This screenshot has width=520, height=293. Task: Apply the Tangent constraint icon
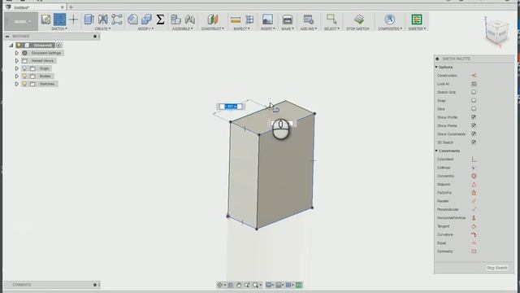click(474, 226)
